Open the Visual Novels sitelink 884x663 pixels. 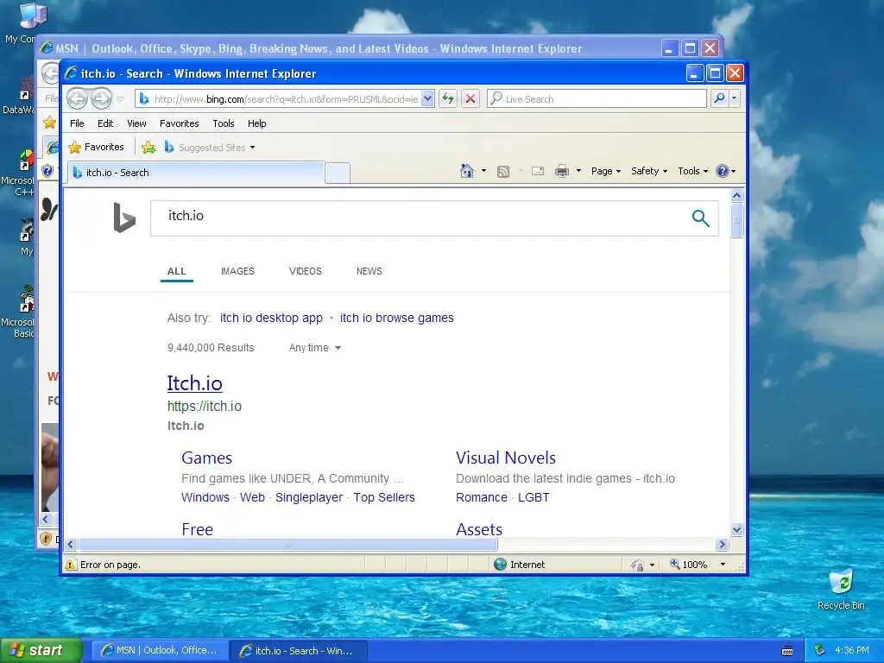[x=506, y=458]
